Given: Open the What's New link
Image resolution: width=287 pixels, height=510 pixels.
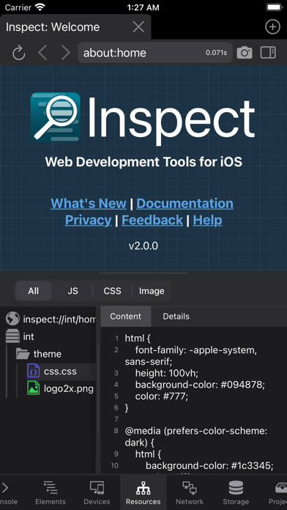Looking at the screenshot, I should pyautogui.click(x=89, y=204).
